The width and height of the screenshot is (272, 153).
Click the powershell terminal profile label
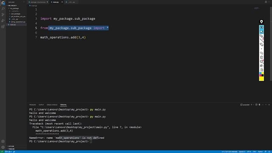[245, 105]
